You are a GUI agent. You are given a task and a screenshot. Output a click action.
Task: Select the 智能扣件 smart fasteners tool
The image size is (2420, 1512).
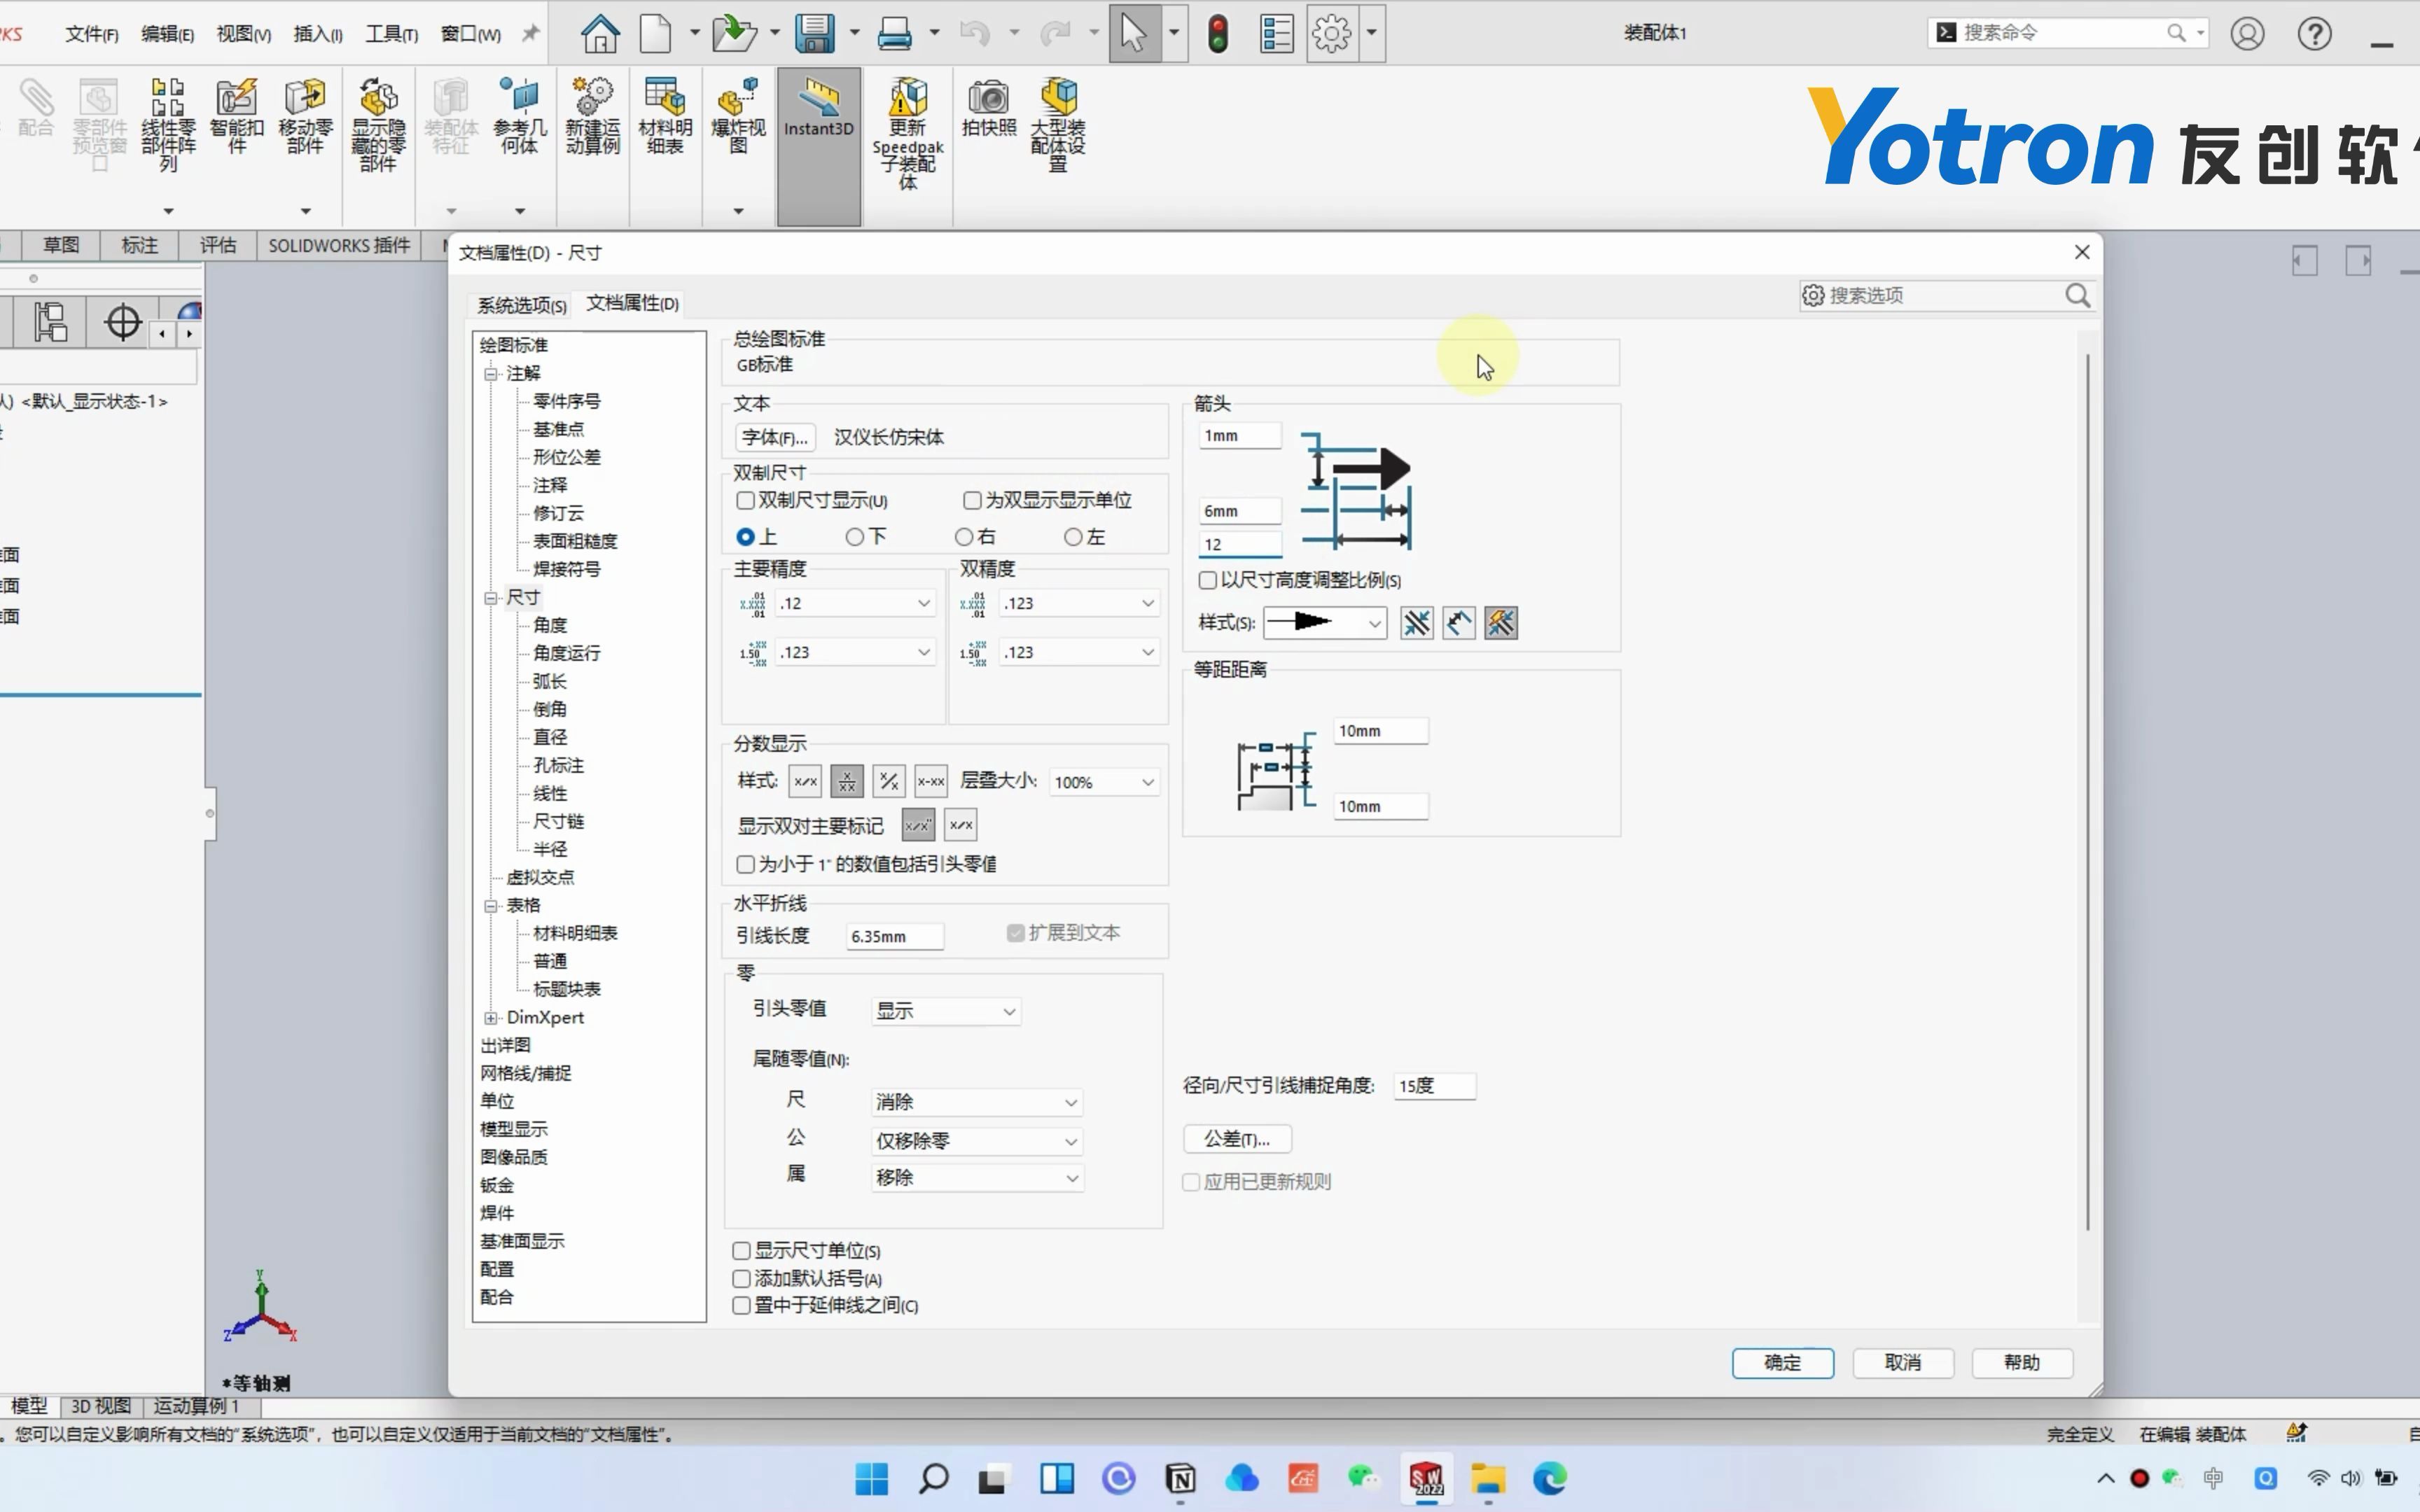[237, 115]
